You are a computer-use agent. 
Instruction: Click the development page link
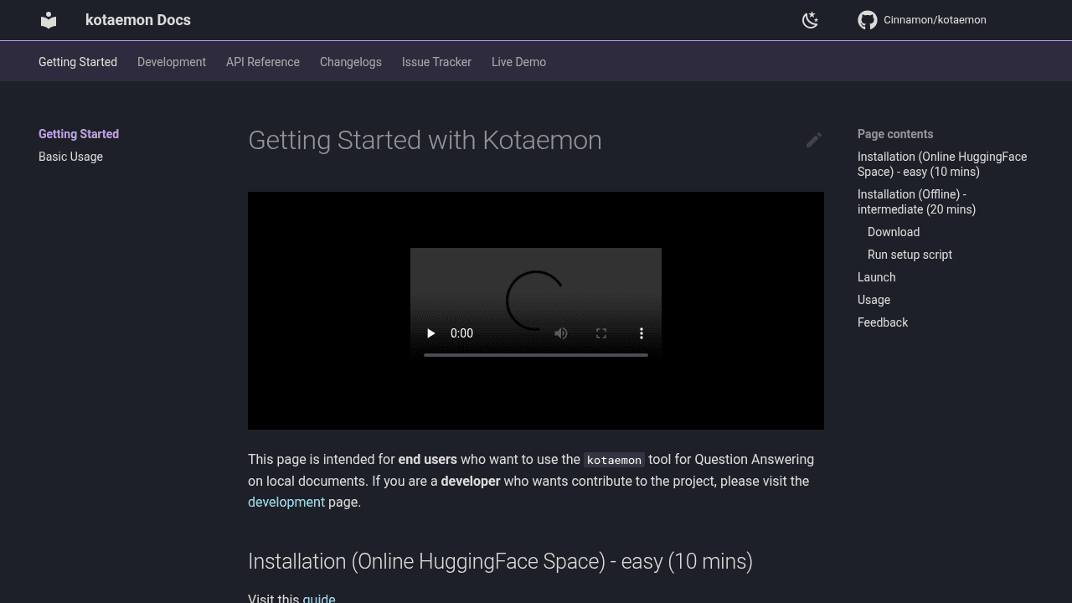(x=286, y=502)
